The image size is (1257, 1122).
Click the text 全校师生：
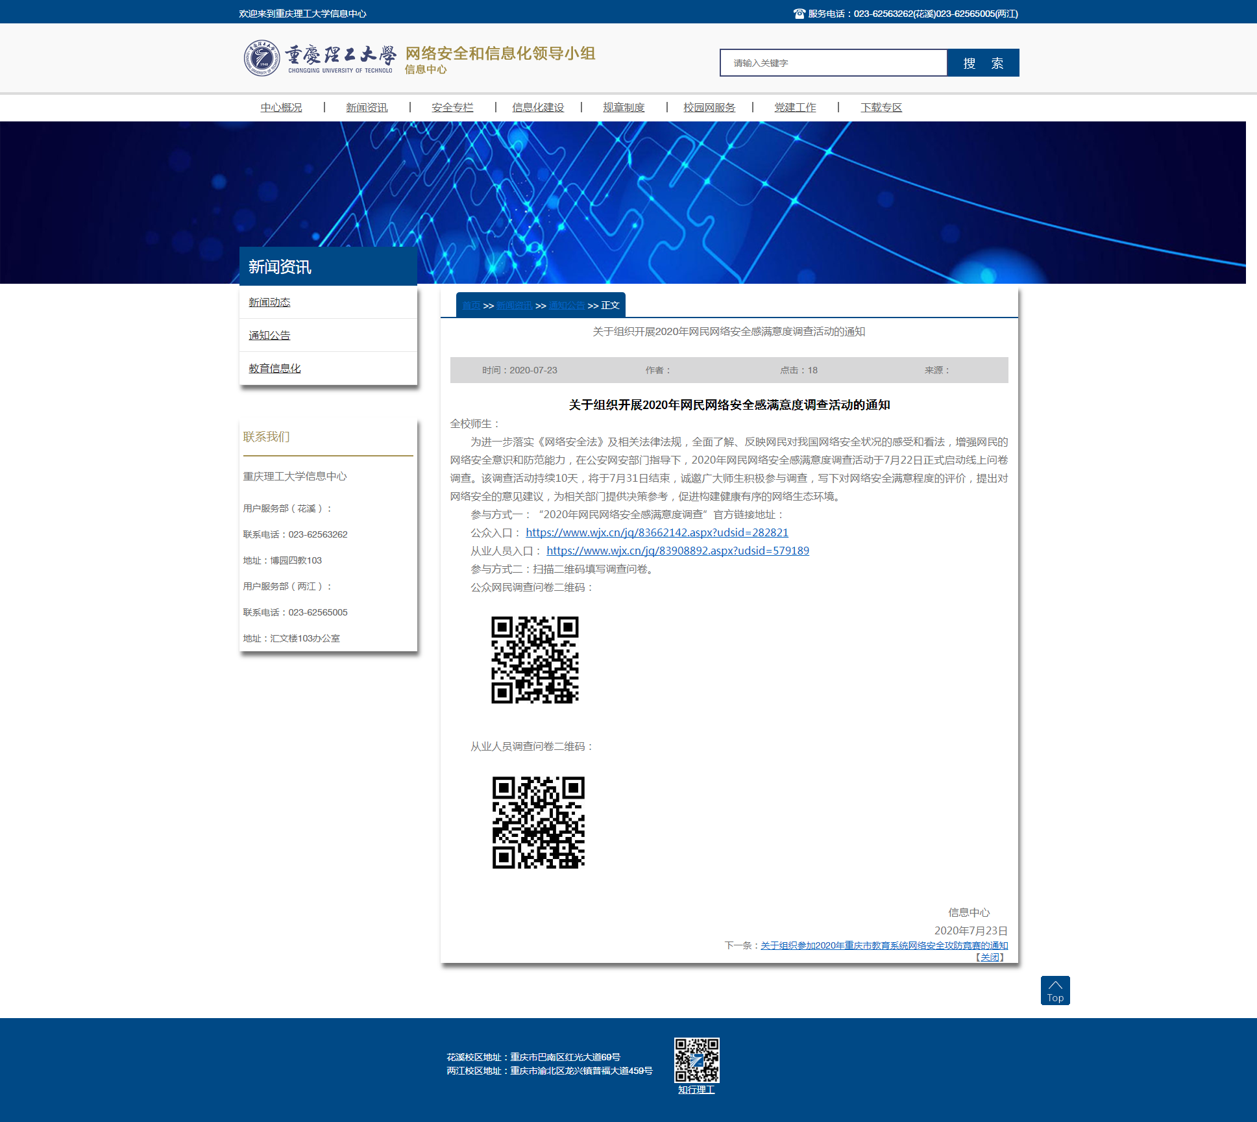(x=476, y=423)
